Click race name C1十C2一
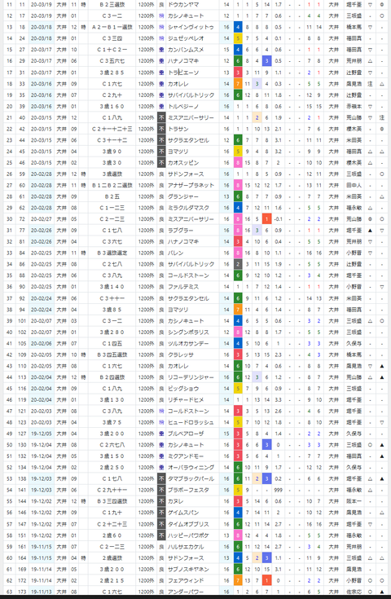 tap(112, 50)
